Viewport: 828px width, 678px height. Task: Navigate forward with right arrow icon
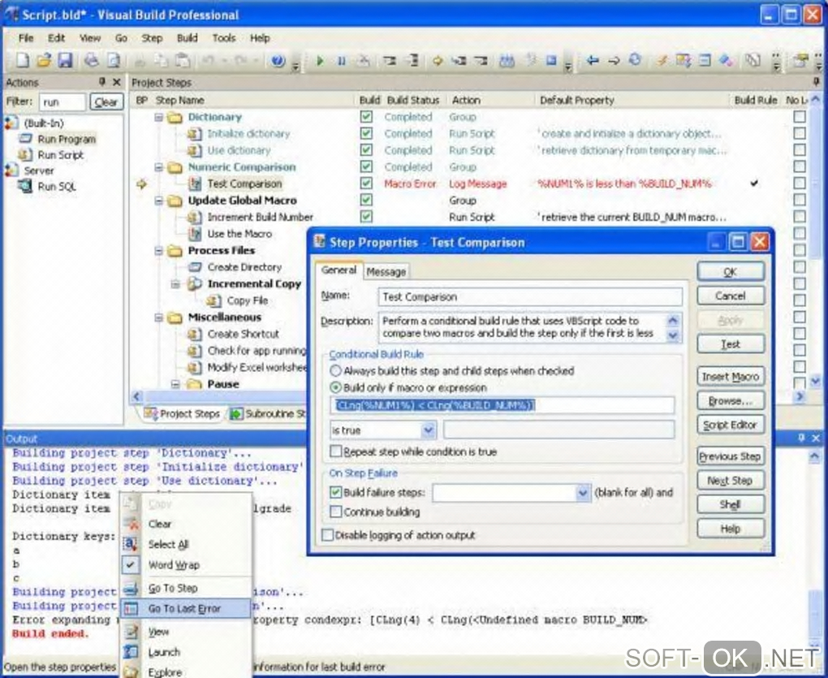[614, 61]
